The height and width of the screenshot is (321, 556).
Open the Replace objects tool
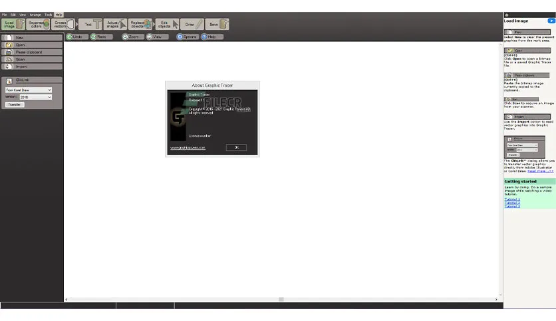pyautogui.click(x=140, y=24)
